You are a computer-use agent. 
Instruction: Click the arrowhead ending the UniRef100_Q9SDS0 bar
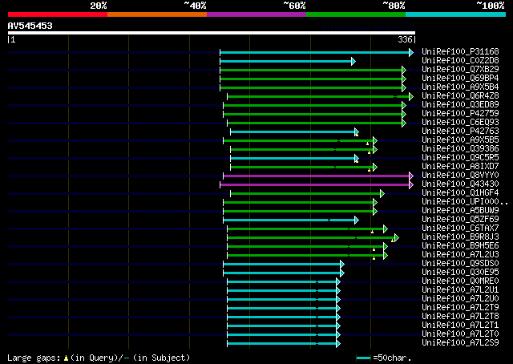(341, 264)
